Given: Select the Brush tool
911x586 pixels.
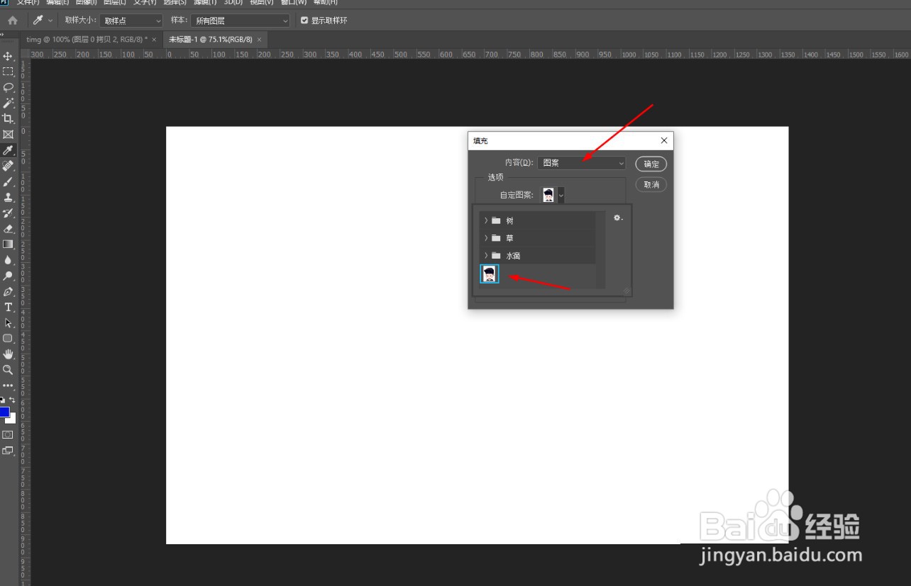Looking at the screenshot, I should [9, 181].
